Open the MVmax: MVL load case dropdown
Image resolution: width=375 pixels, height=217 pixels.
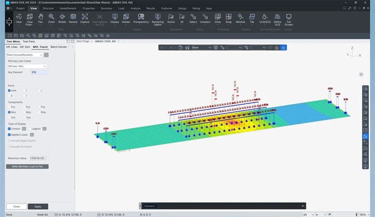coord(27,66)
